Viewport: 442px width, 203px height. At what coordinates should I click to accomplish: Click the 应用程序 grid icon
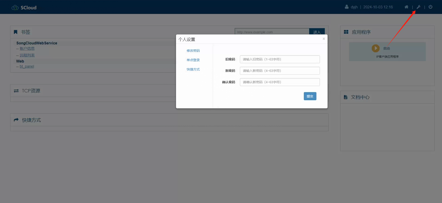(346, 32)
